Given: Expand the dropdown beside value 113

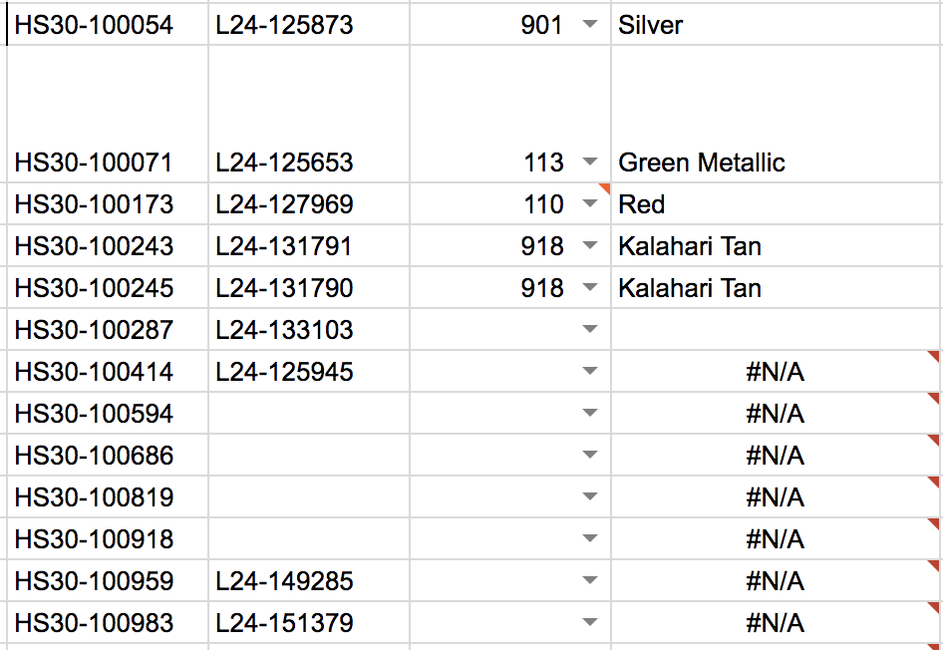Looking at the screenshot, I should [590, 162].
